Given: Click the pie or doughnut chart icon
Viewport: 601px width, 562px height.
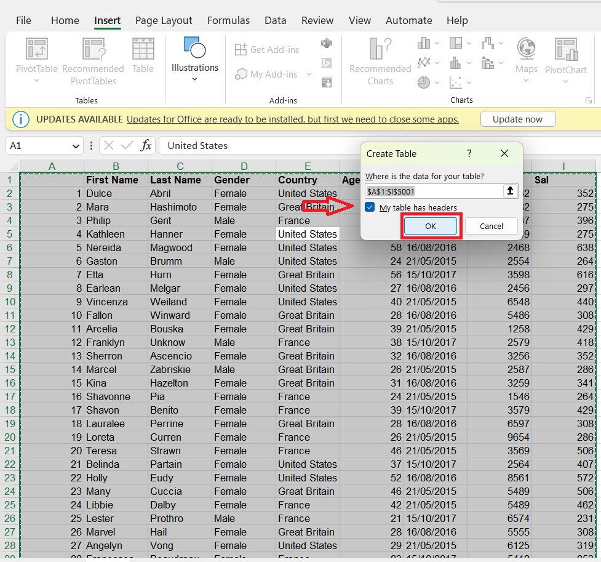Looking at the screenshot, I should (424, 82).
